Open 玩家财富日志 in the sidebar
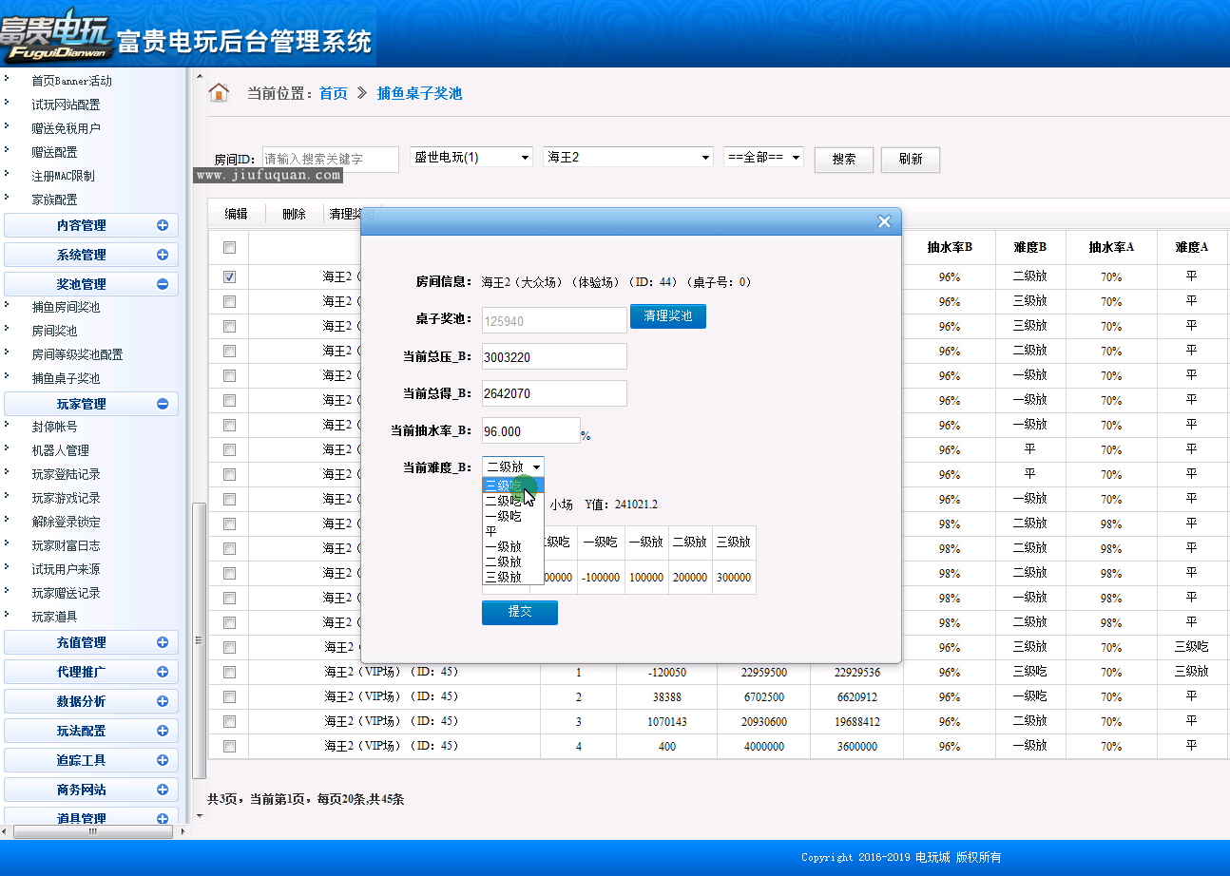Viewport: 1230px width, 876px height. [x=66, y=545]
